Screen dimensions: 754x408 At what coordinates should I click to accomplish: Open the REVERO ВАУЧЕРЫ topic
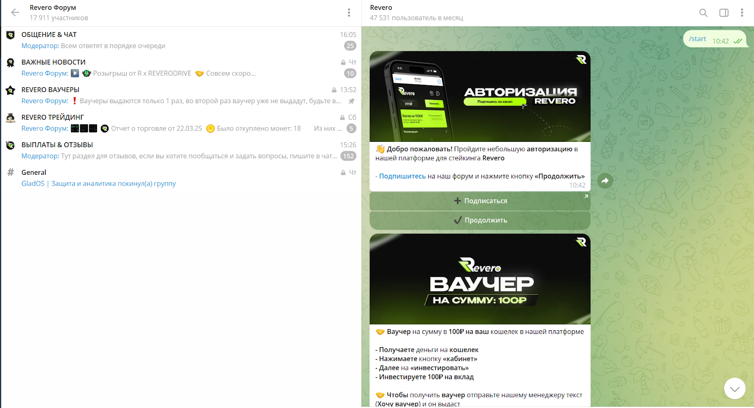[x=181, y=95]
